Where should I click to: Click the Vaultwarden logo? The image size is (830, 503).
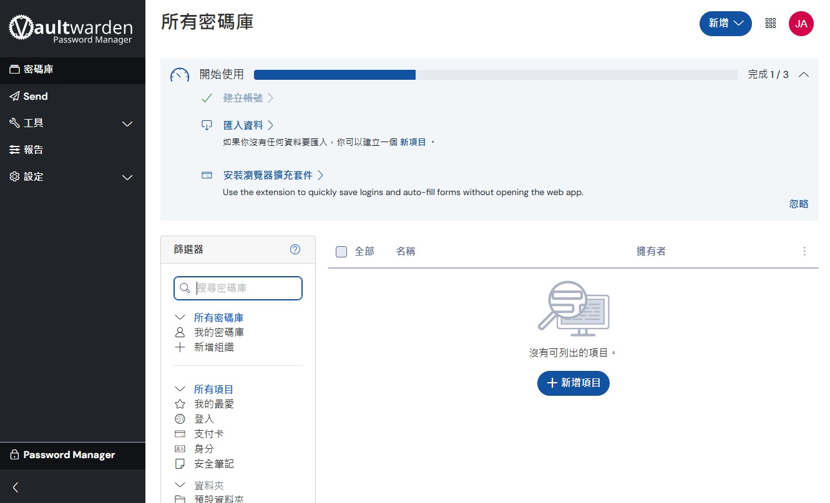tap(71, 29)
